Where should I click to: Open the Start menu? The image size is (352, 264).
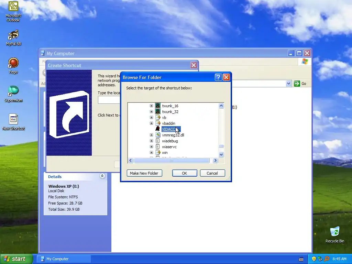16,259
